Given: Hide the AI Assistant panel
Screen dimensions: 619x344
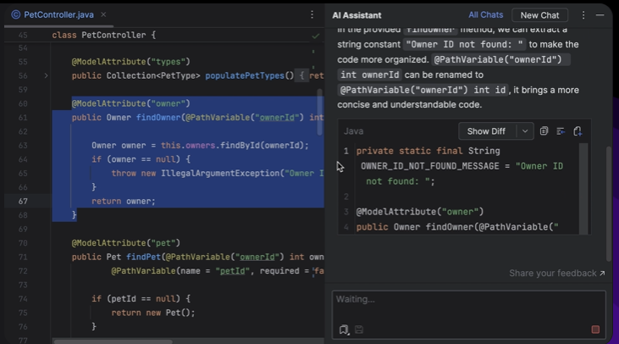Looking at the screenshot, I should pos(600,15).
